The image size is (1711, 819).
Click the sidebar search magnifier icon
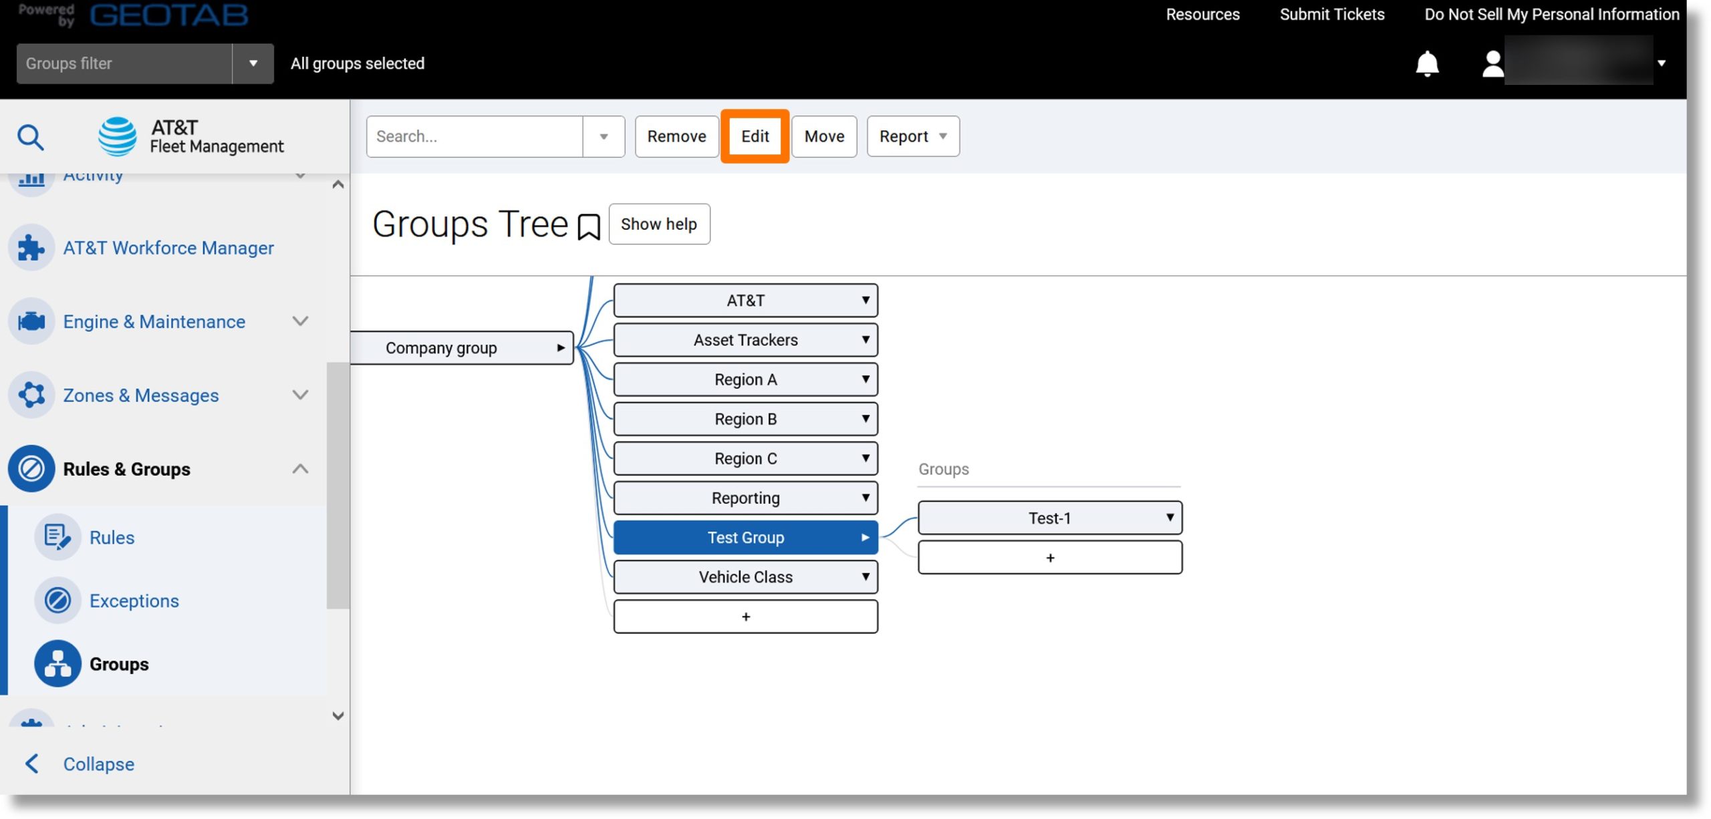click(x=31, y=138)
